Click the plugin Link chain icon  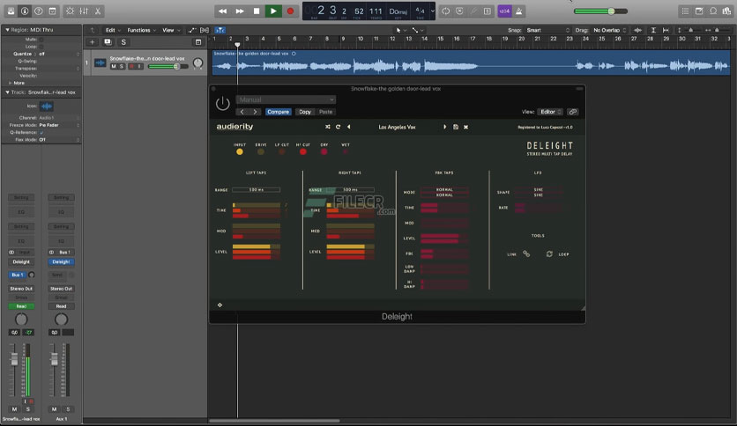point(572,112)
